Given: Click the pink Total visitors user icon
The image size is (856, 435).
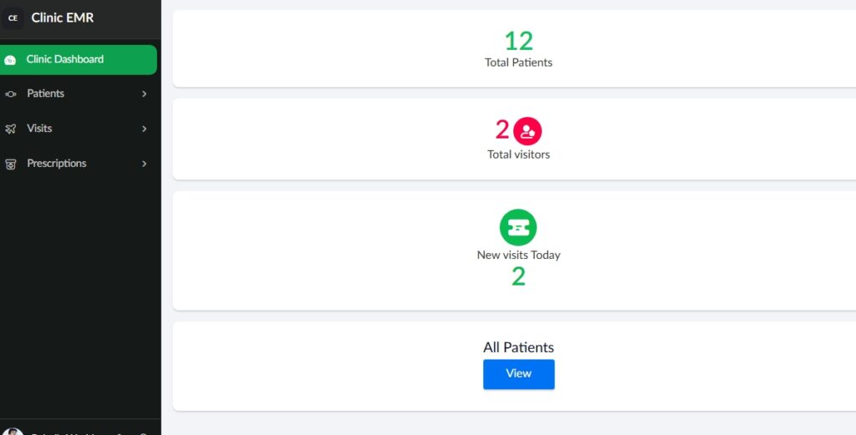Looking at the screenshot, I should click(527, 131).
